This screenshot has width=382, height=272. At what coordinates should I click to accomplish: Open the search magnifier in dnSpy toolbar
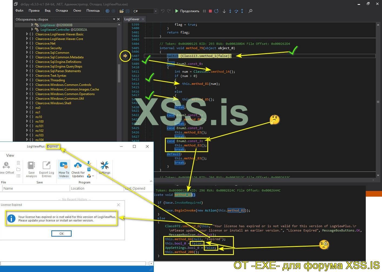(250, 11)
